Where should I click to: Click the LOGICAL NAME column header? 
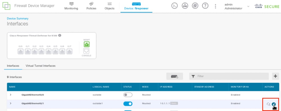[x=101, y=87]
